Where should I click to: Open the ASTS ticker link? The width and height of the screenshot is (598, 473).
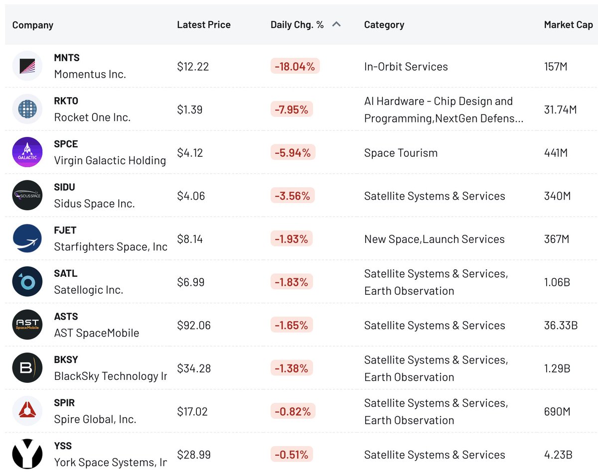tap(66, 317)
